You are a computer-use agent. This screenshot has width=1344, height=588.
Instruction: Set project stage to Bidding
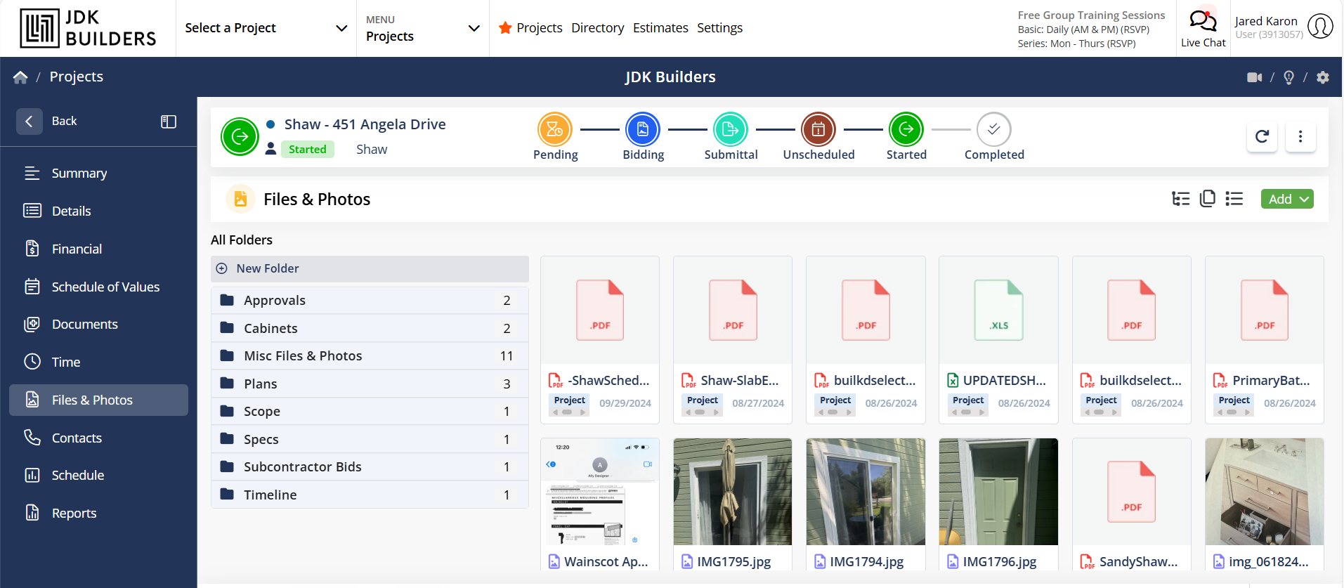coord(643,130)
